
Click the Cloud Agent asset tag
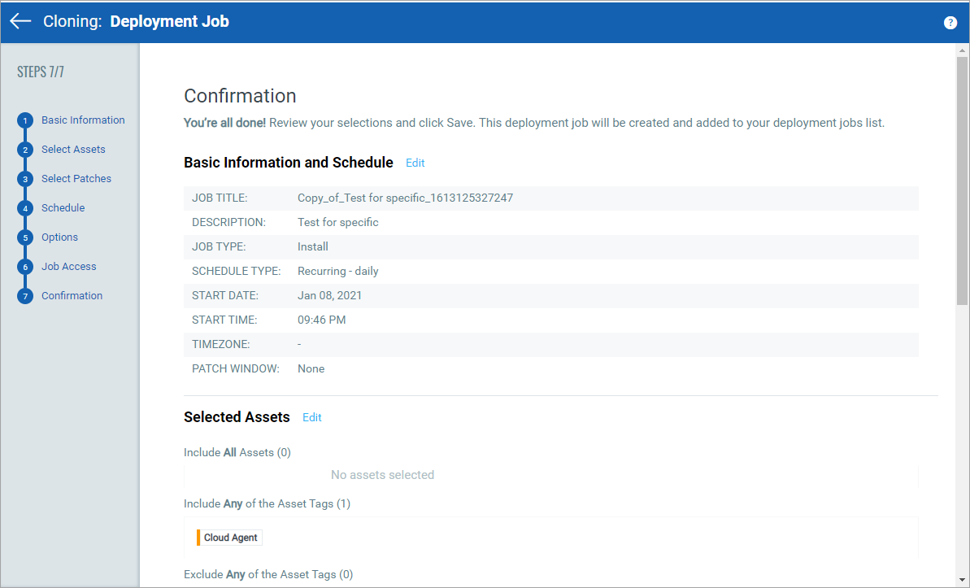230,538
